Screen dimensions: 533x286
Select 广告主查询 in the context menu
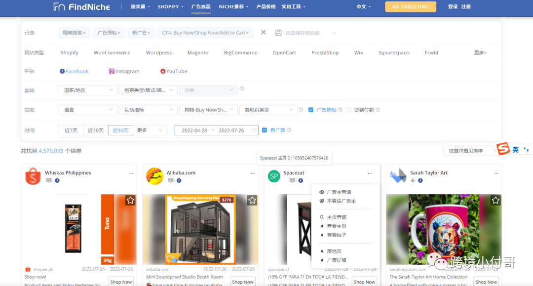coord(339,192)
